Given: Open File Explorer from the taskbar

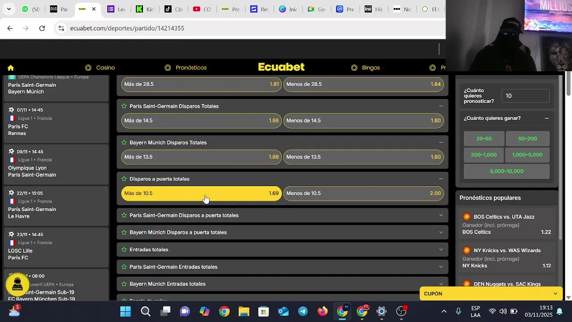Looking at the screenshot, I should pos(244,311).
